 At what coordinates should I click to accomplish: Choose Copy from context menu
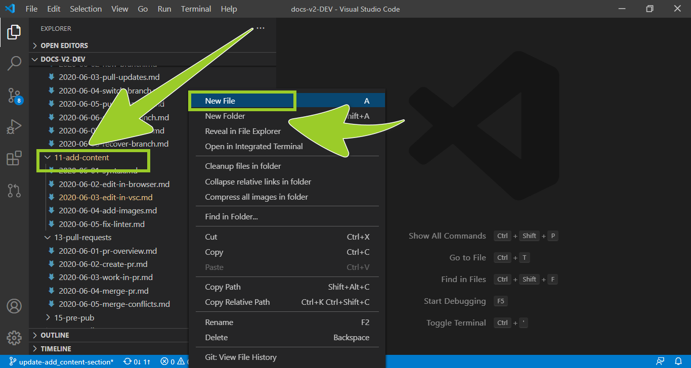287,252
